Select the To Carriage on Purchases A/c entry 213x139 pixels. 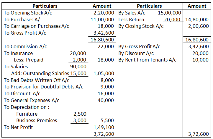pos(37,26)
